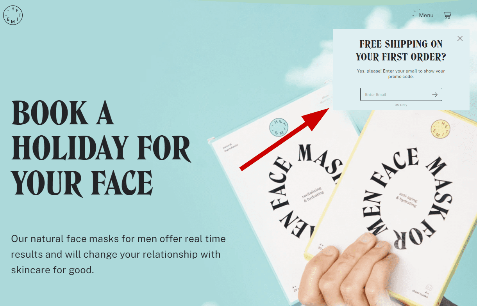
Task: Click the spinner dots beside Menu
Action: 415,14
